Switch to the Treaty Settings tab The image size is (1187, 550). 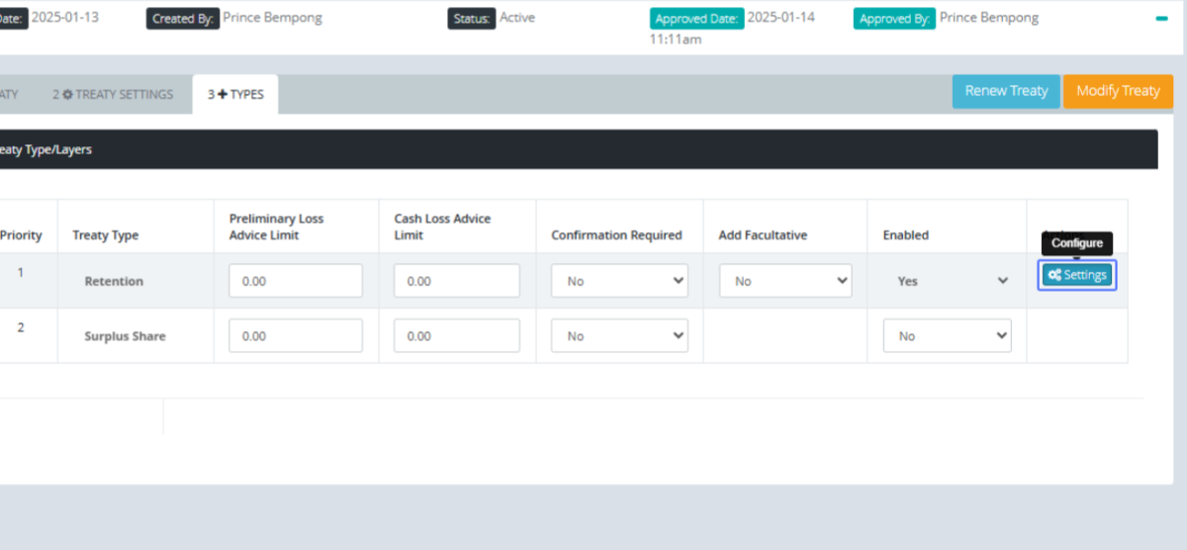tap(113, 94)
